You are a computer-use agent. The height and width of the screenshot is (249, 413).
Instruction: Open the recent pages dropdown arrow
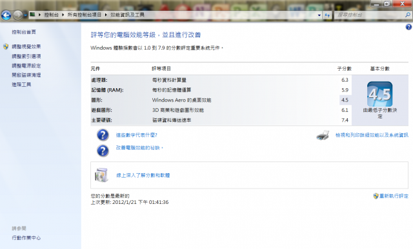[25, 15]
